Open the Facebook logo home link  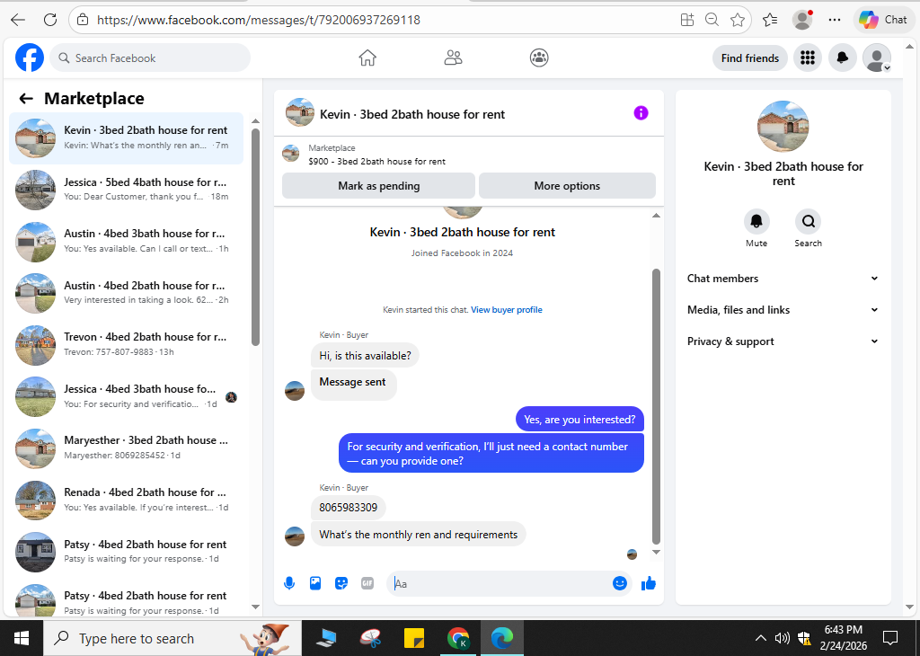[x=30, y=58]
